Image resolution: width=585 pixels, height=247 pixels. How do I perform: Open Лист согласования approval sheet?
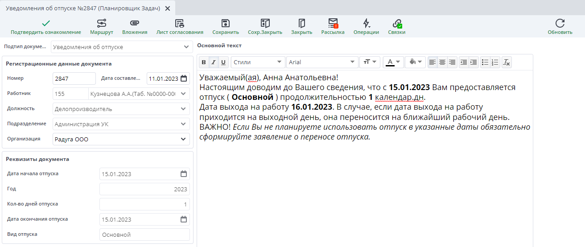pos(180,27)
